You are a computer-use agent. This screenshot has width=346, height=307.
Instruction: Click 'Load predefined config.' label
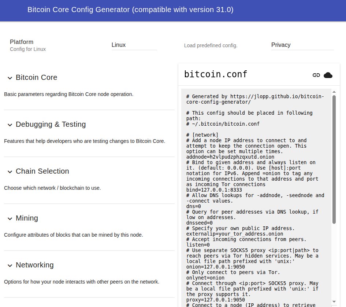pos(211,45)
